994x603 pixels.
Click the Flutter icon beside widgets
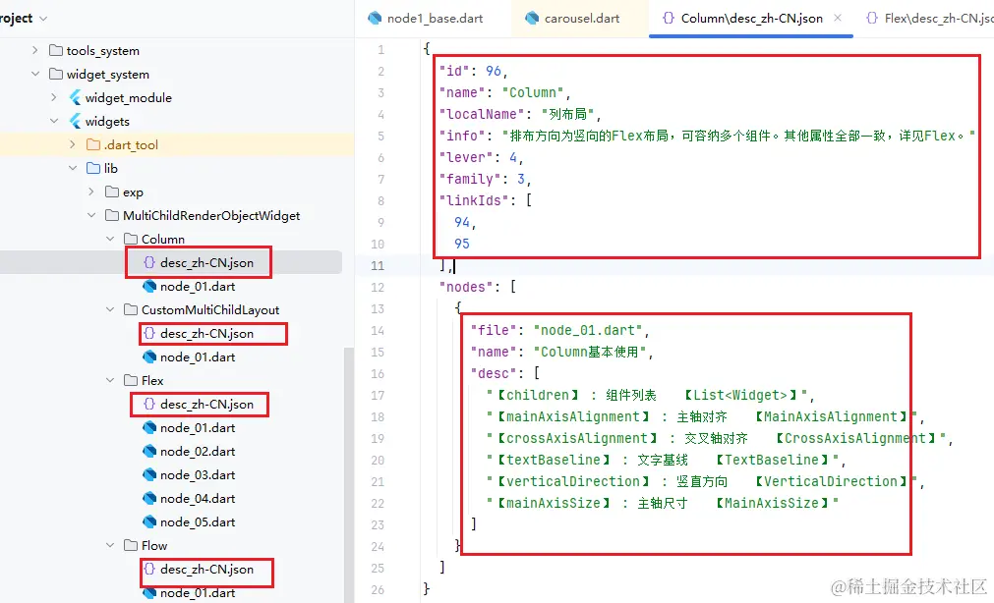pos(75,121)
